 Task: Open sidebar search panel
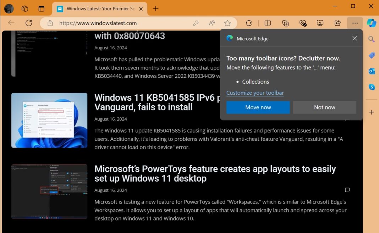(371, 39)
